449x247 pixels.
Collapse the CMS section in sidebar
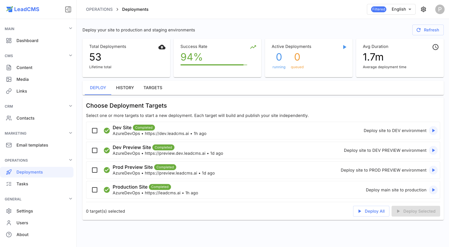pyautogui.click(x=70, y=56)
